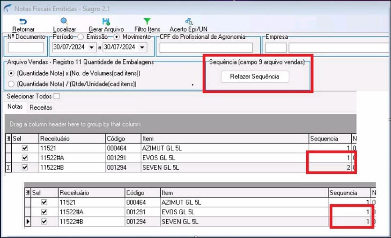391x238 pixels.
Task: Choose Quantidade Nota / Qtde/Unidade option
Action: pyautogui.click(x=11, y=84)
